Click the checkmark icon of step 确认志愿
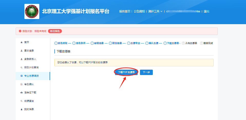This screenshot has width=246, height=120. coord(147,43)
